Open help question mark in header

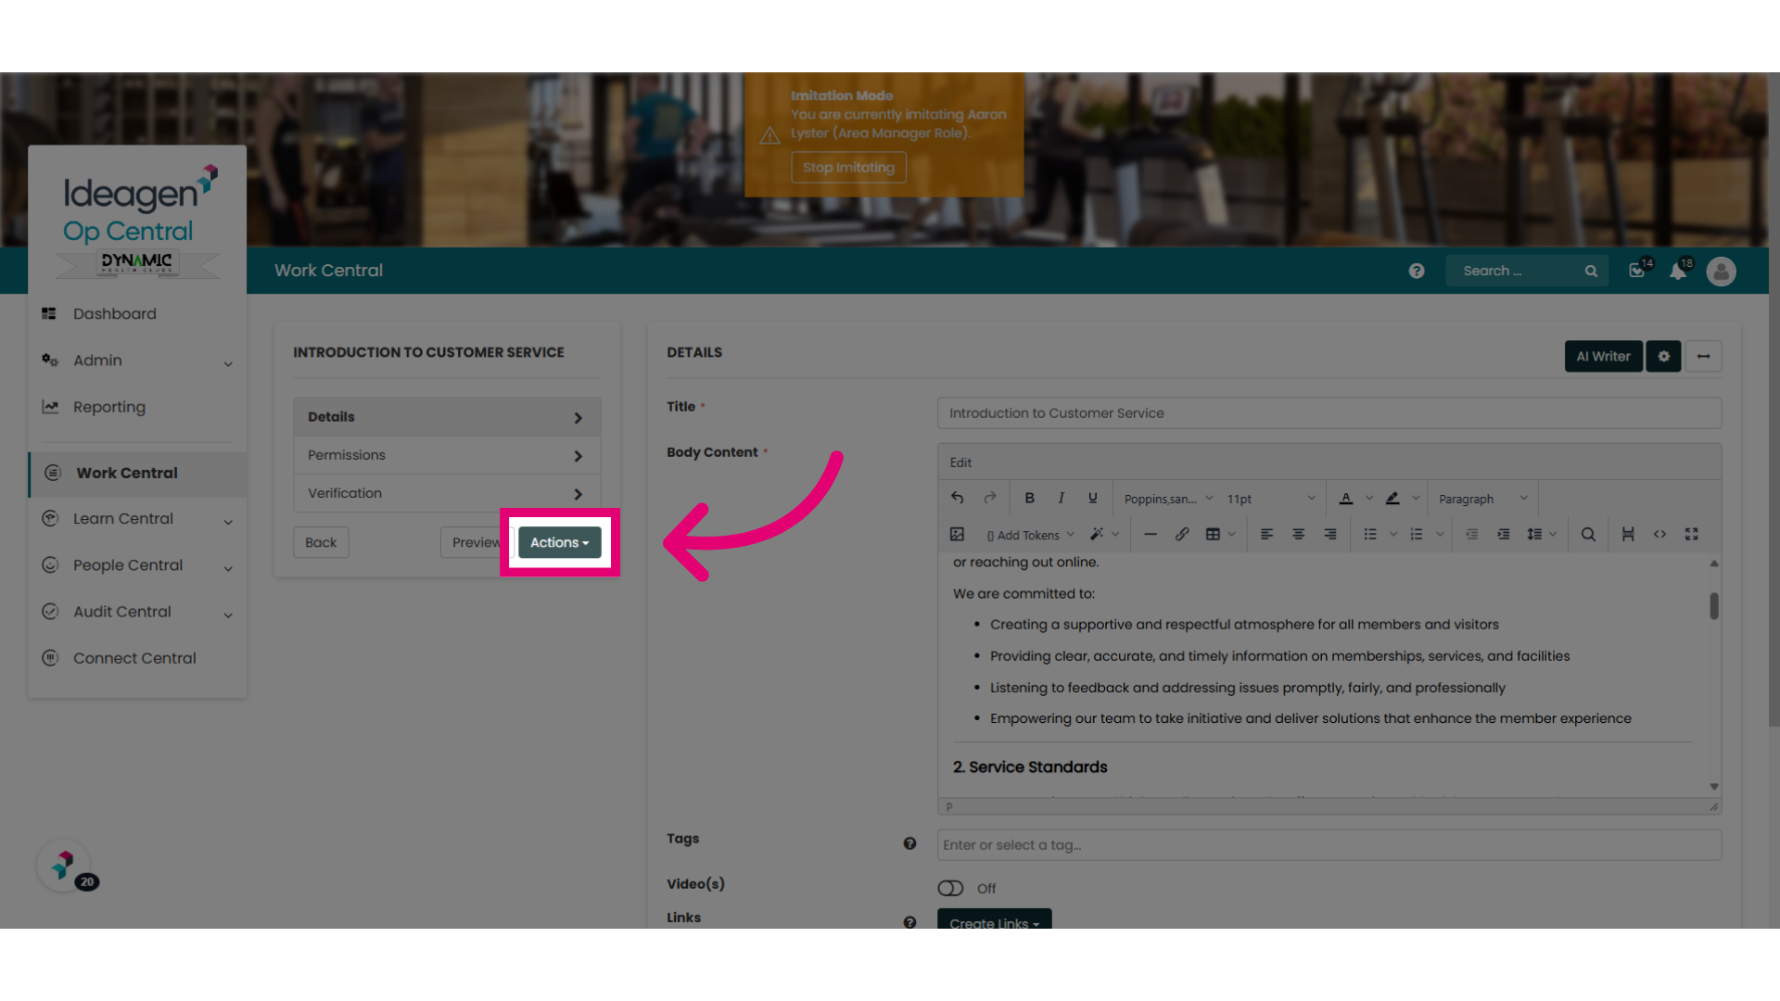coord(1416,271)
